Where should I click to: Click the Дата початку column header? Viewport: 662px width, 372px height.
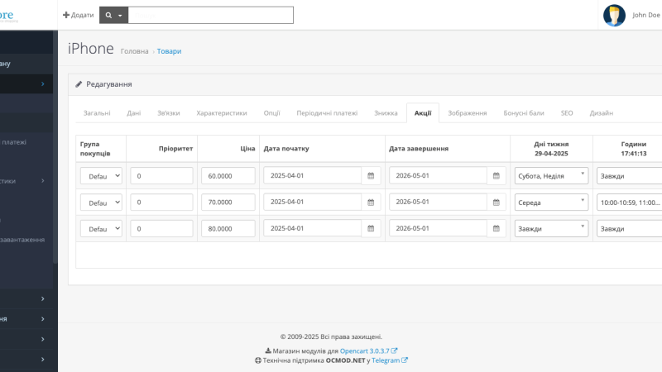(x=286, y=149)
